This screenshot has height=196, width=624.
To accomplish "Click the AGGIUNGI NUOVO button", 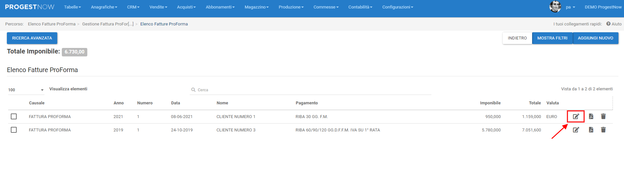I will tap(595, 38).
